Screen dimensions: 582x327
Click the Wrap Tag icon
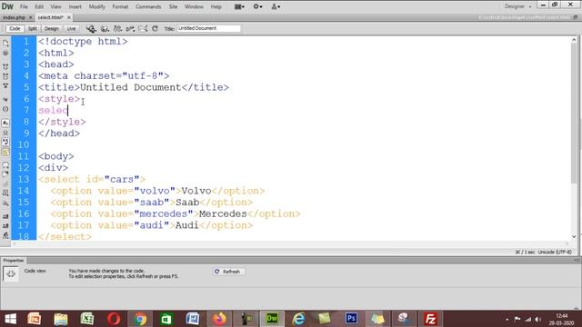click(x=5, y=183)
